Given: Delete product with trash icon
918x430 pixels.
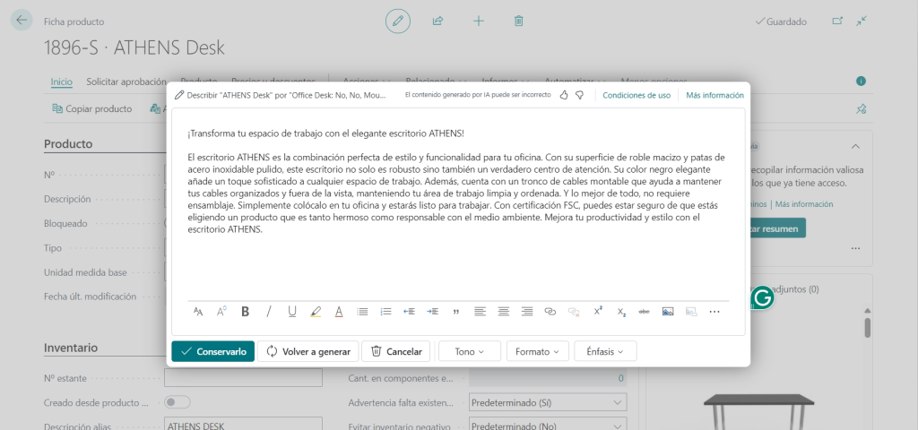Looking at the screenshot, I should pos(519,21).
